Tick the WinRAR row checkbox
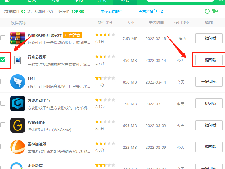Image resolution: width=225 pixels, height=169 pixels. pos(3,38)
